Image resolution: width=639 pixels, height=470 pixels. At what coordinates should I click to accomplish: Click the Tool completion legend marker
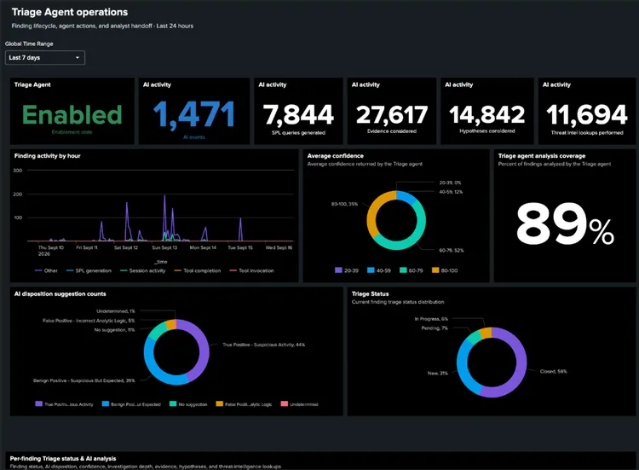click(x=178, y=270)
